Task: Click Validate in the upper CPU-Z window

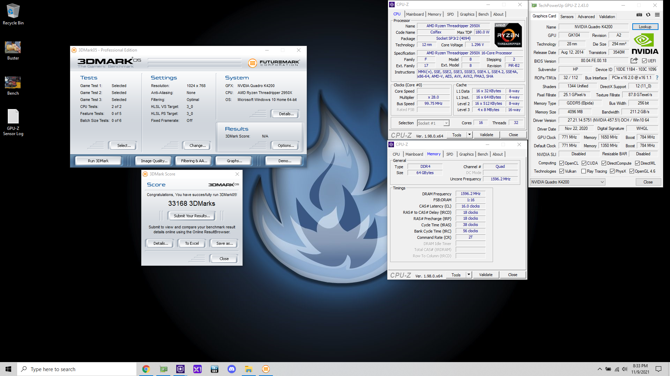Action: 486,135
